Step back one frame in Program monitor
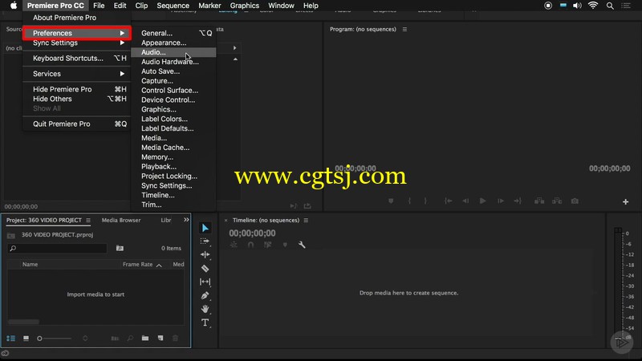Screen dimensions: 642x361 [465, 201]
